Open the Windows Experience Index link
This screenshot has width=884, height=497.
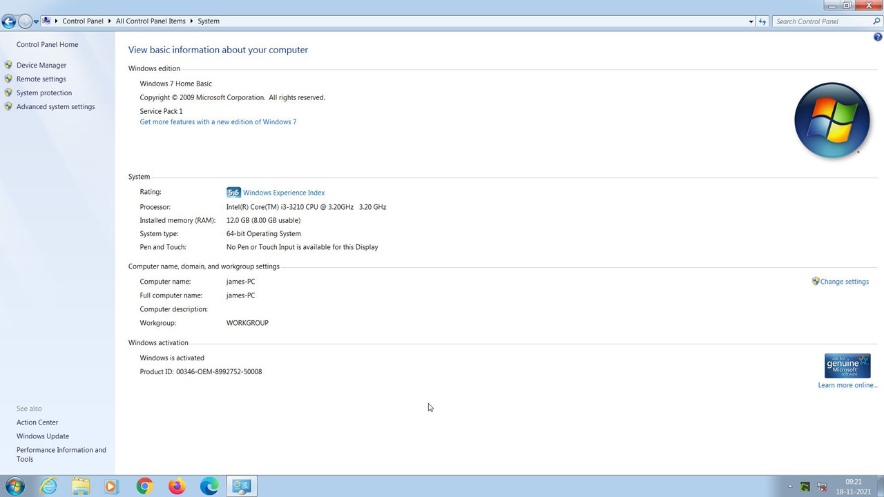pos(284,193)
